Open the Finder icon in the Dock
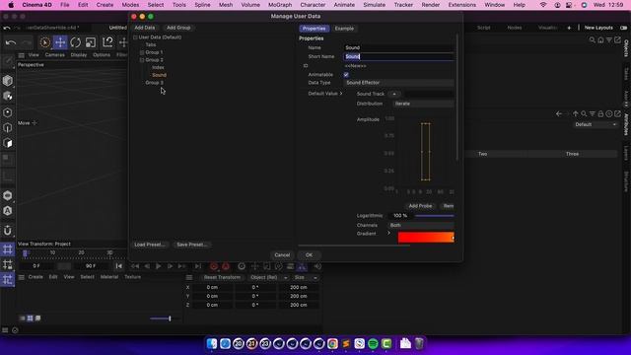This screenshot has height=355, width=631. pyautogui.click(x=212, y=344)
